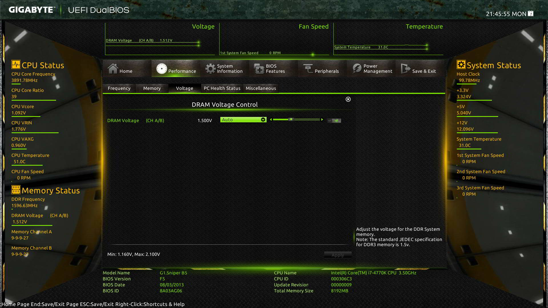Increase DRAM voltage with right arrow
This screenshot has height=308, width=548.
click(x=322, y=120)
